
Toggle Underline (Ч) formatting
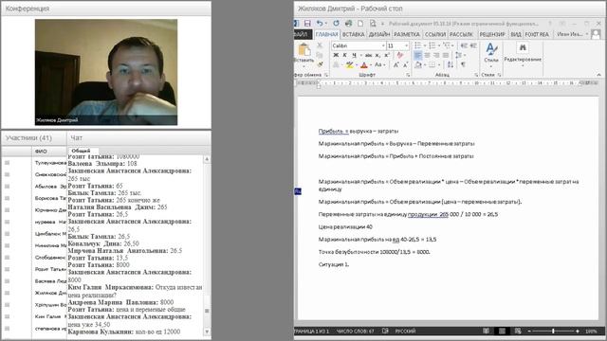[354, 55]
